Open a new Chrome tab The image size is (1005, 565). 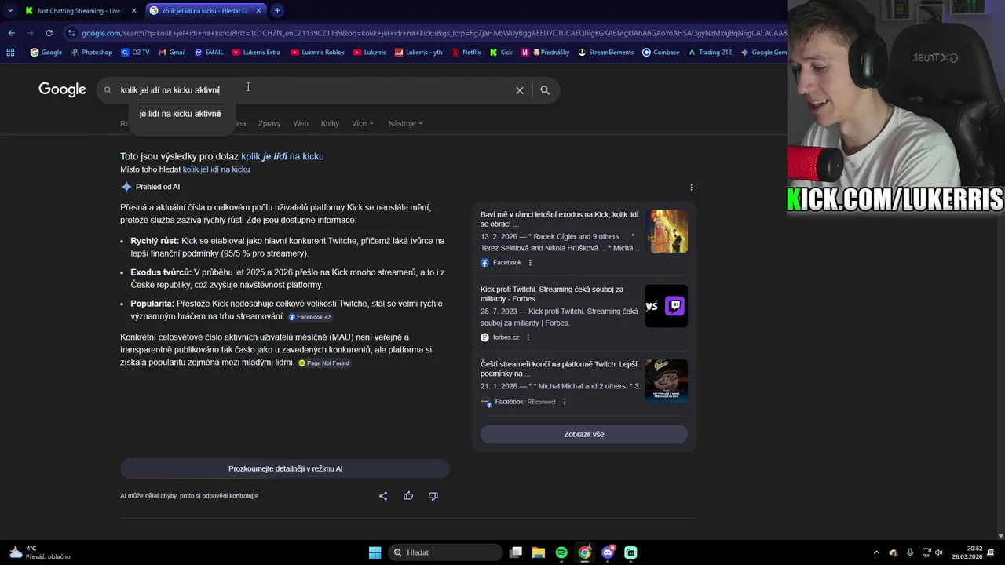[x=277, y=11]
